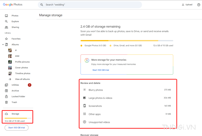Click the Large photos & videos icon
This screenshot has width=202, height=136.
click(x=85, y=98)
